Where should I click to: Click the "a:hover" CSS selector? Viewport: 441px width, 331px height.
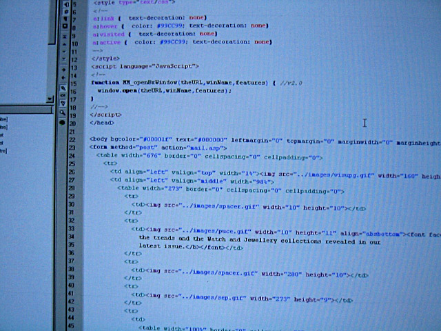point(105,26)
